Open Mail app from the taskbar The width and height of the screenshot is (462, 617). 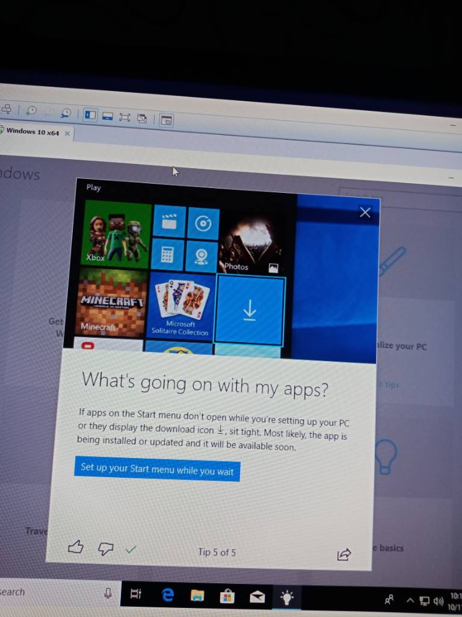(257, 597)
